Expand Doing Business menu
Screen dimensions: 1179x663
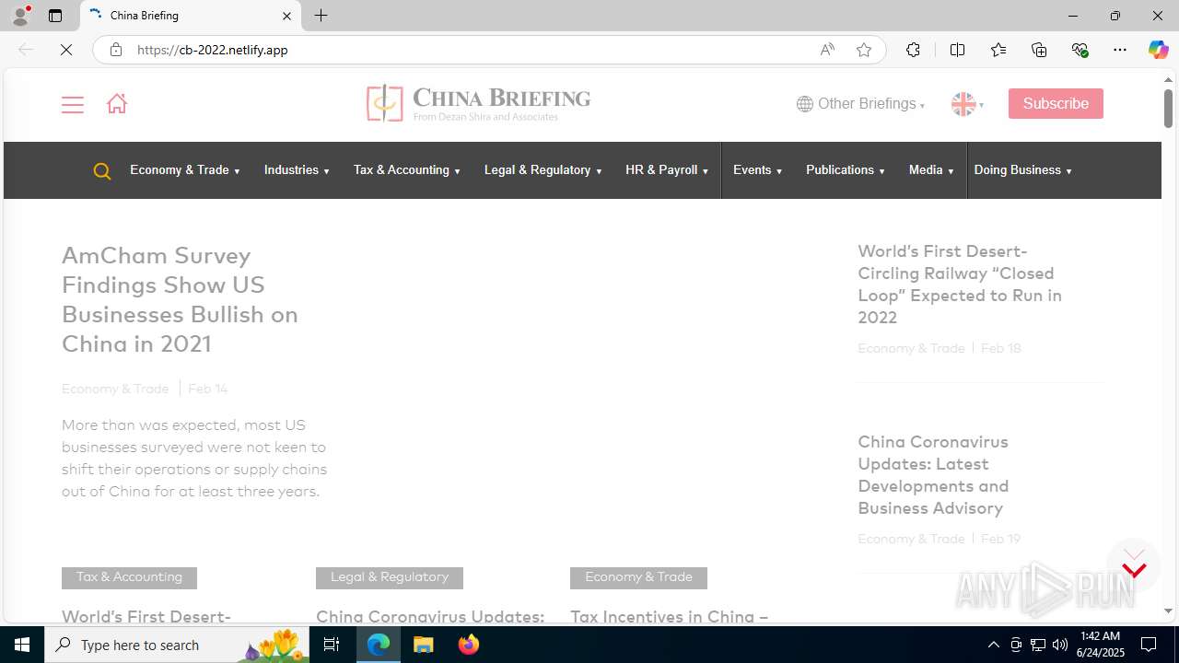click(1022, 170)
